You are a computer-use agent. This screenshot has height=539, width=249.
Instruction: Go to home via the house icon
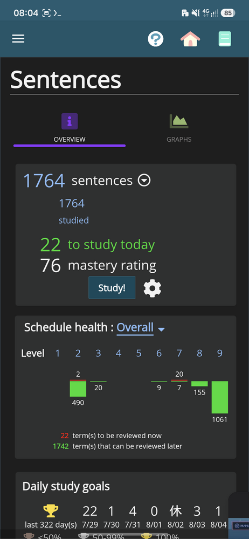point(190,39)
